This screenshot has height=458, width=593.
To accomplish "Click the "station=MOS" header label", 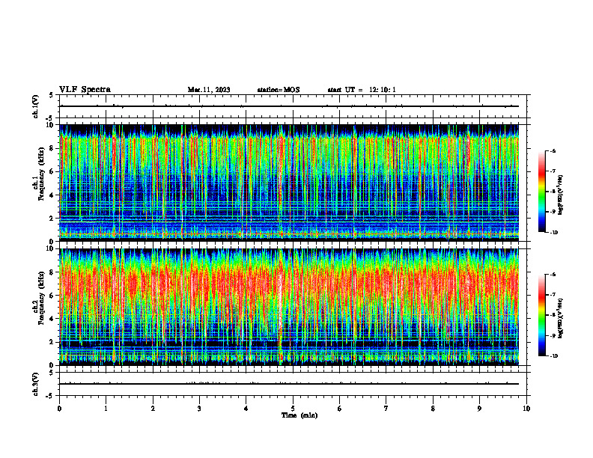I will click(279, 90).
